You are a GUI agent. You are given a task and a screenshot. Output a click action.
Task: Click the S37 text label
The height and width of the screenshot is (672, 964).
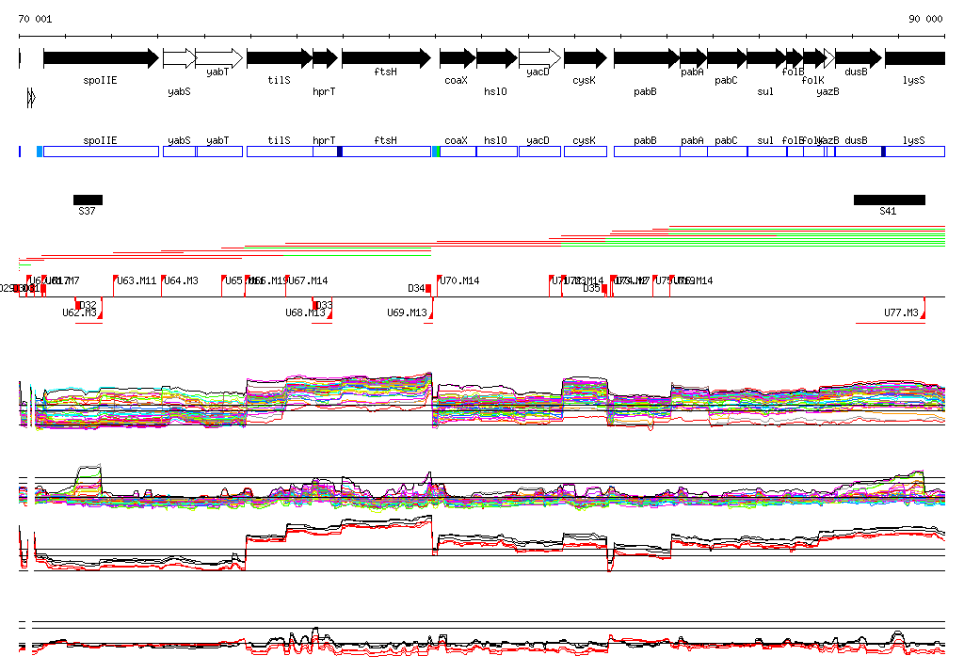point(87,211)
